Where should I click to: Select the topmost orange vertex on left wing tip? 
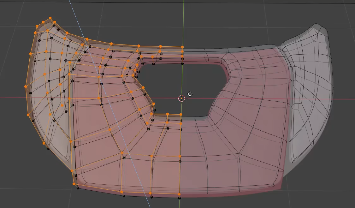(x=50, y=18)
